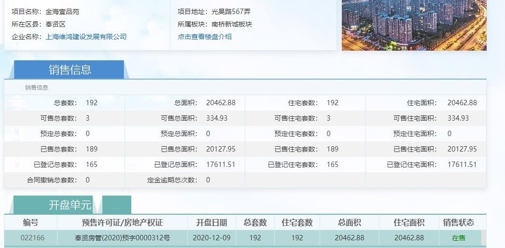Click the 总面积 column header
This screenshot has height=248, width=505.
point(350,222)
